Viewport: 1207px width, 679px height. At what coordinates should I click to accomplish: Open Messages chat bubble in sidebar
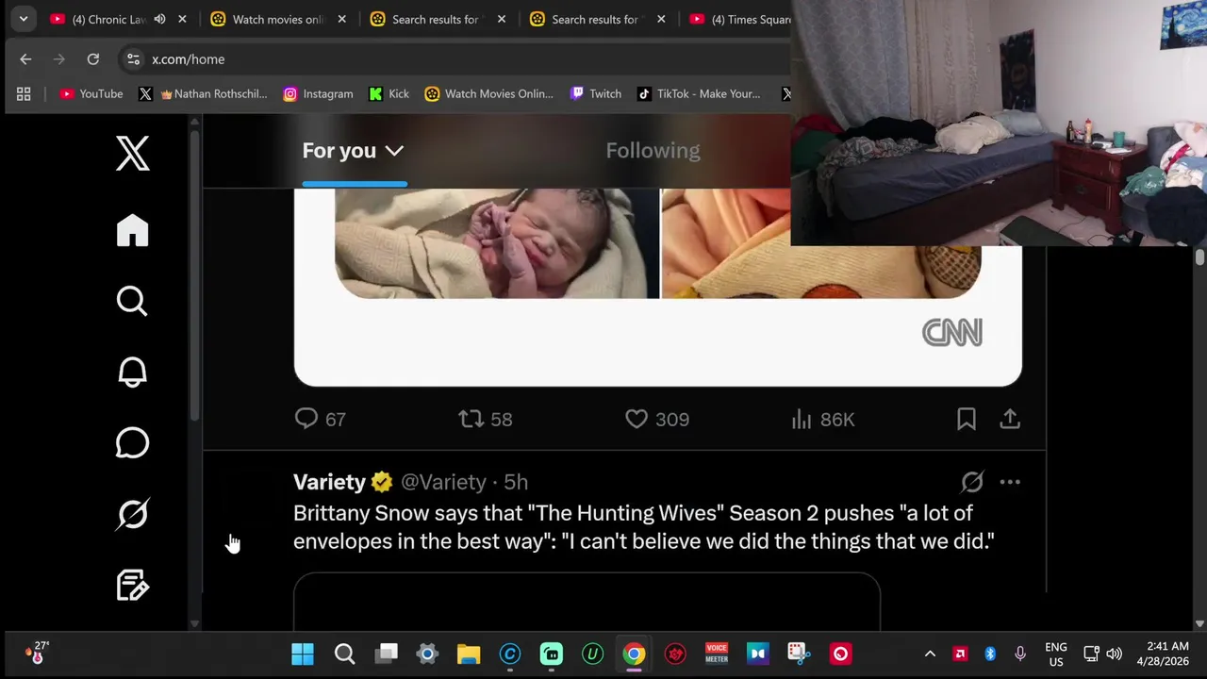132,443
